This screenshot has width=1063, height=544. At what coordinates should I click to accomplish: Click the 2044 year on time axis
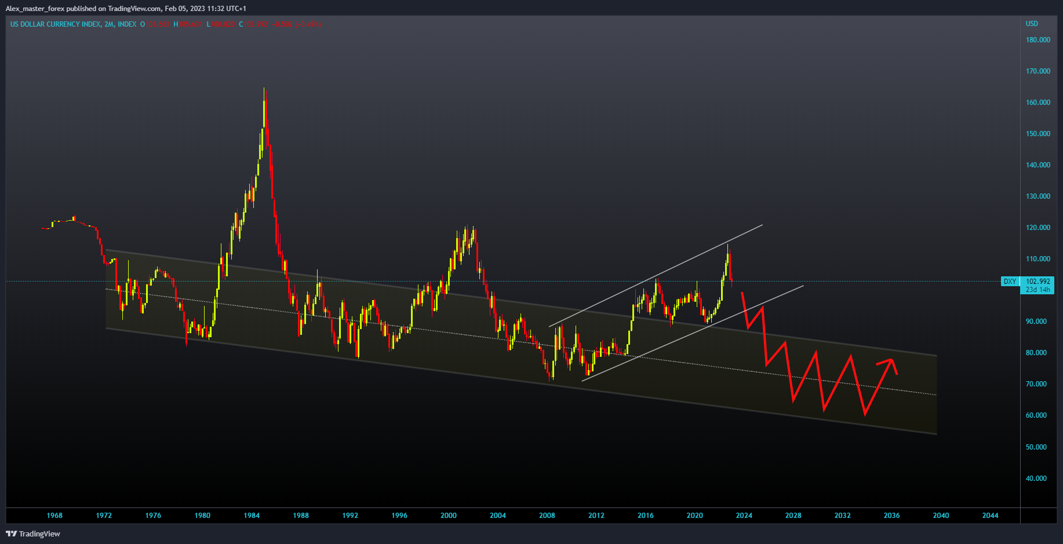(991, 516)
